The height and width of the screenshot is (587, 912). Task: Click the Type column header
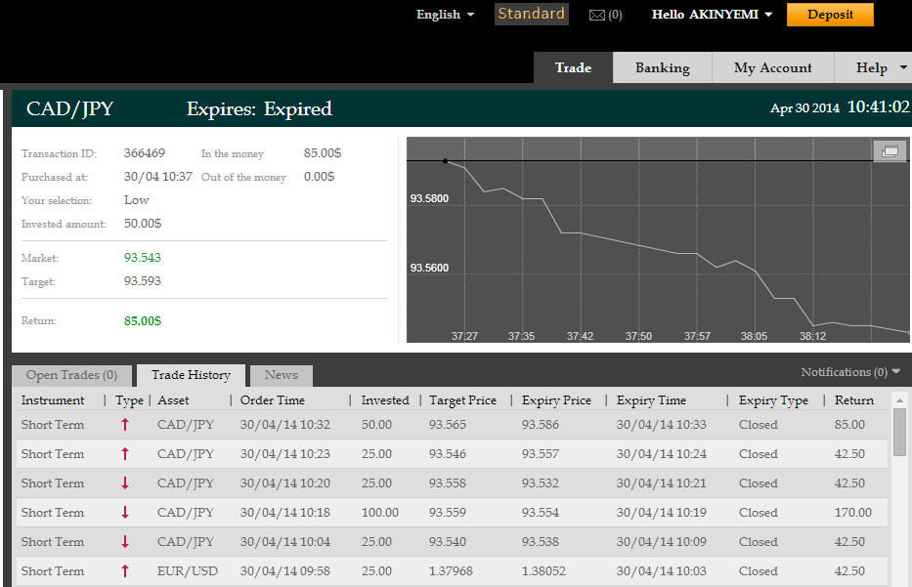click(x=129, y=400)
